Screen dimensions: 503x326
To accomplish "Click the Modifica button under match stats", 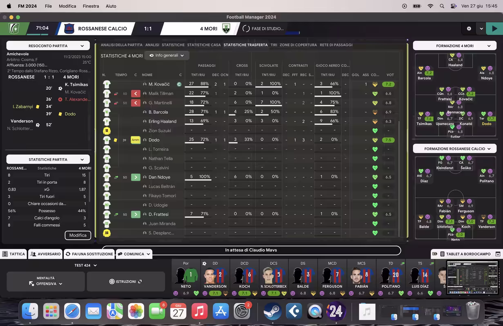I will point(78,235).
